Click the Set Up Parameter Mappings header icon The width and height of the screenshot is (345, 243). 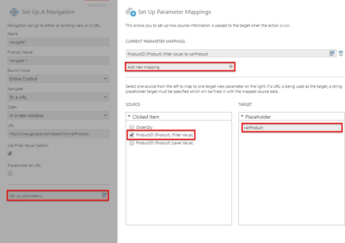pos(130,12)
